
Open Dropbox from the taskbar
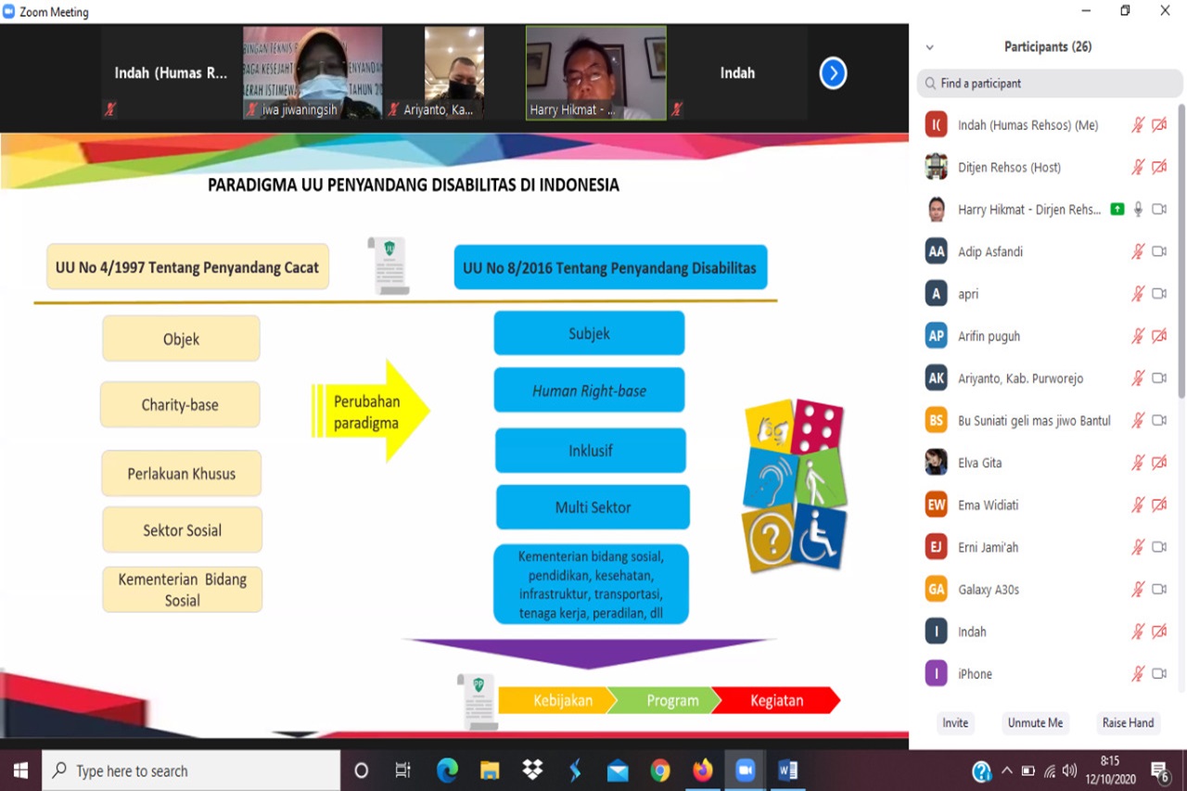tap(531, 771)
